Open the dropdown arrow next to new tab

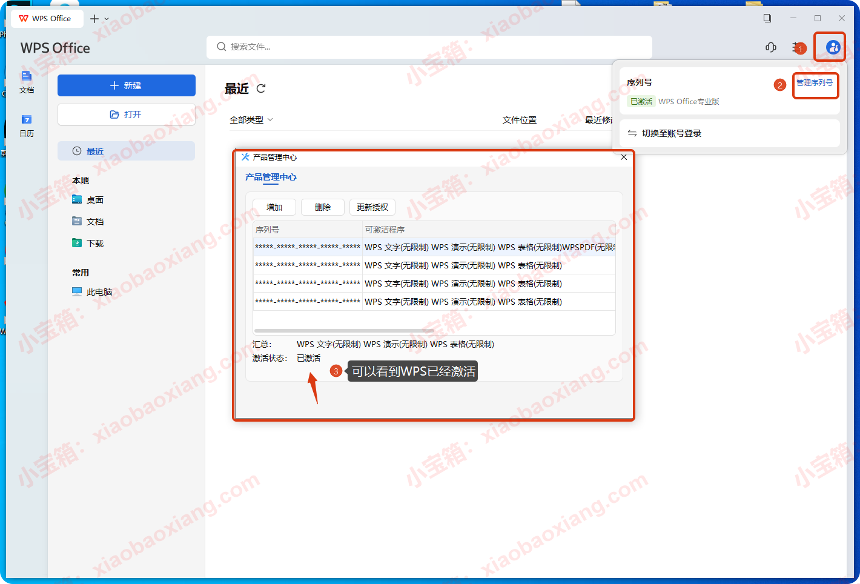(x=107, y=19)
